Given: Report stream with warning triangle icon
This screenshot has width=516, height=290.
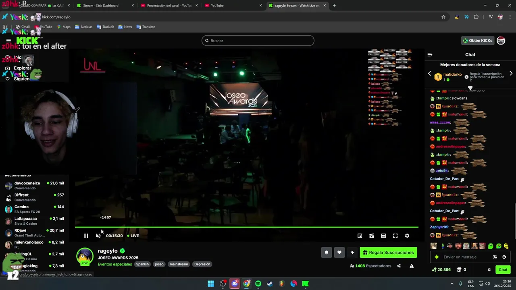Looking at the screenshot, I should click(412, 266).
